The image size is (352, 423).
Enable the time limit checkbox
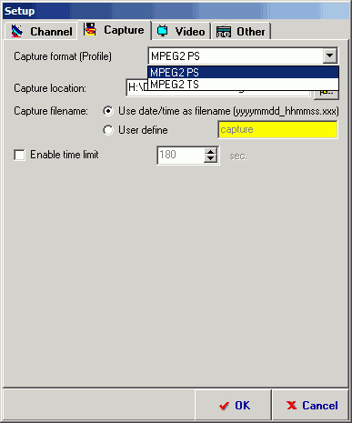click(x=19, y=155)
